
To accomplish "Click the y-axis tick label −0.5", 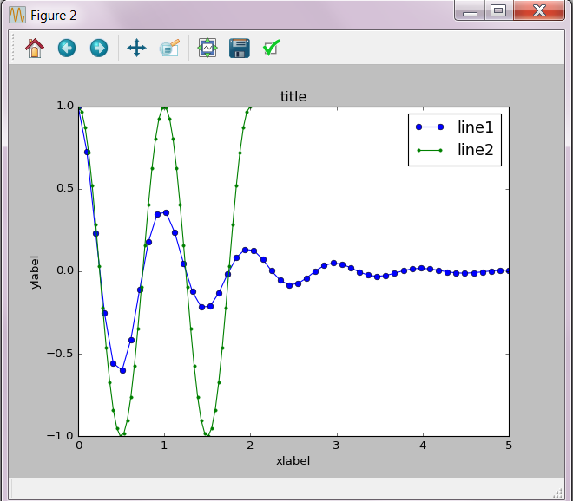I will (x=60, y=354).
